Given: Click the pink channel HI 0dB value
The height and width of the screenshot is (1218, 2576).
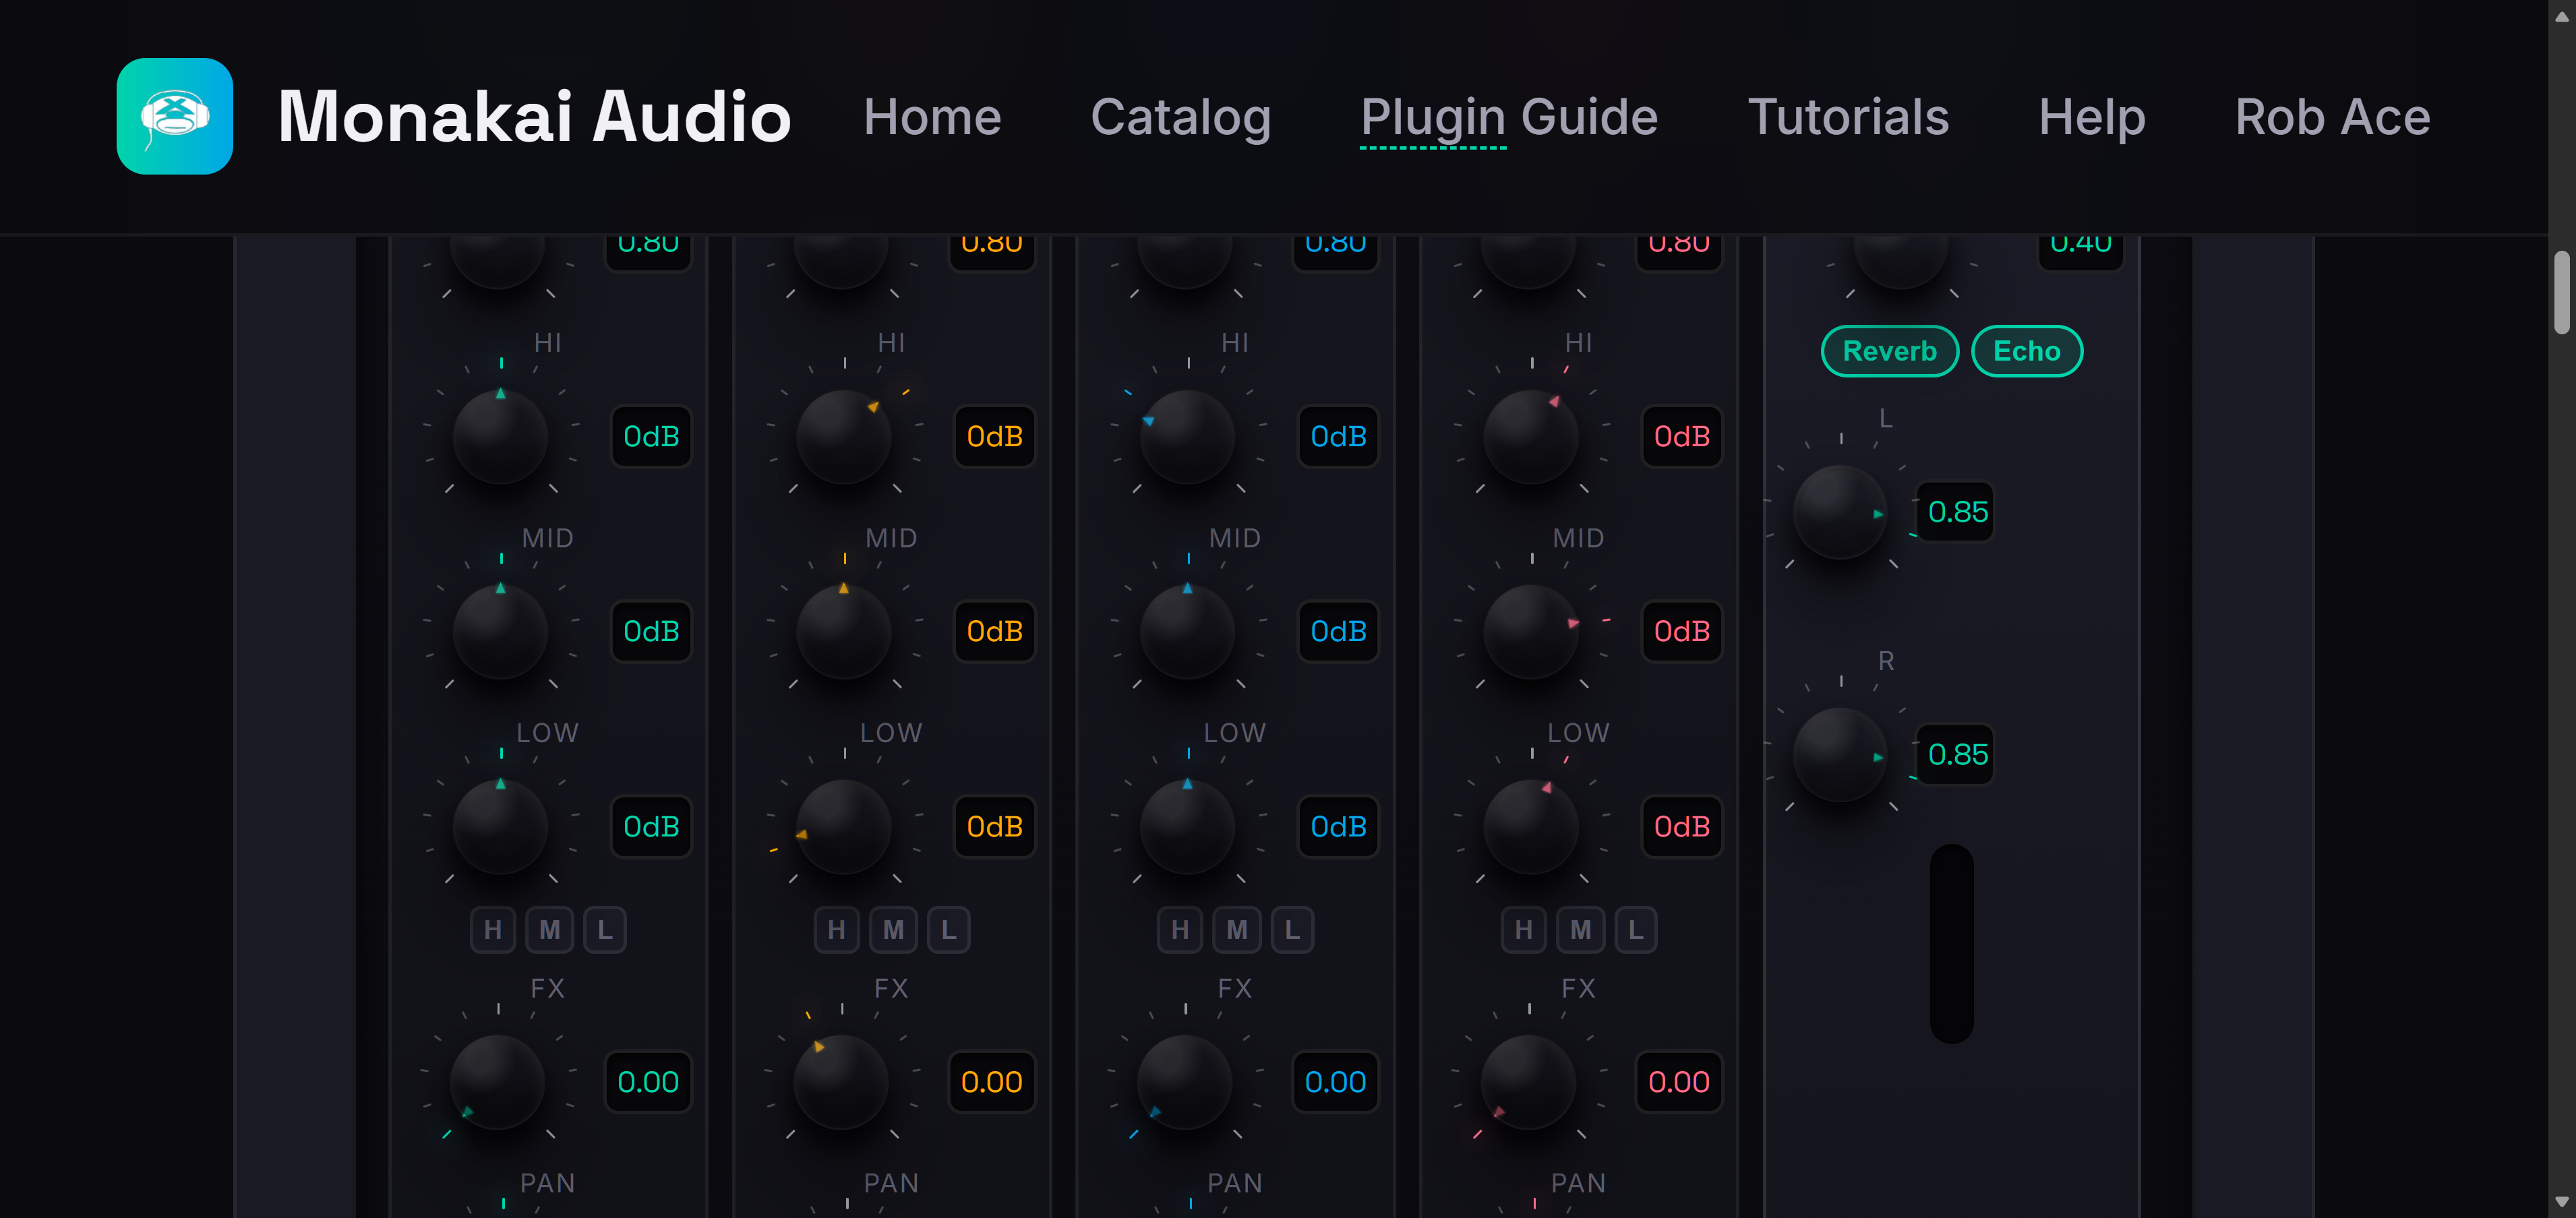Looking at the screenshot, I should click(x=1682, y=437).
